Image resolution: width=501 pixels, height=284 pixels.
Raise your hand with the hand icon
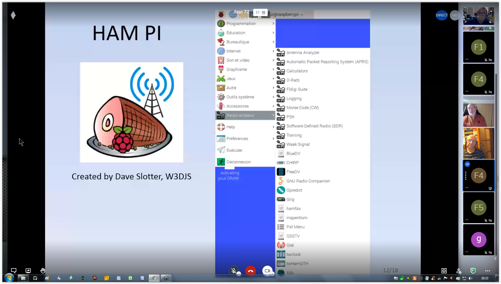(x=43, y=271)
